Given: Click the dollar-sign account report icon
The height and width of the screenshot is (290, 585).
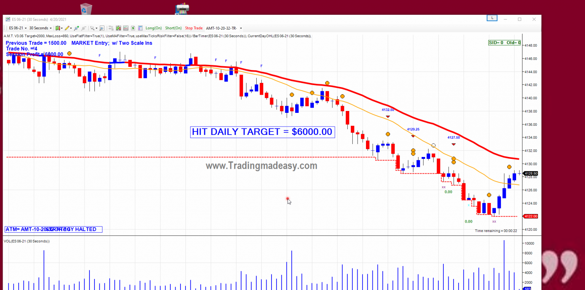Looking at the screenshot, I should [133, 28].
